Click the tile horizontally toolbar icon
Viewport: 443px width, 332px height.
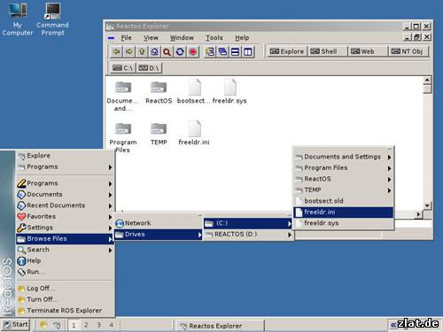tap(236, 52)
